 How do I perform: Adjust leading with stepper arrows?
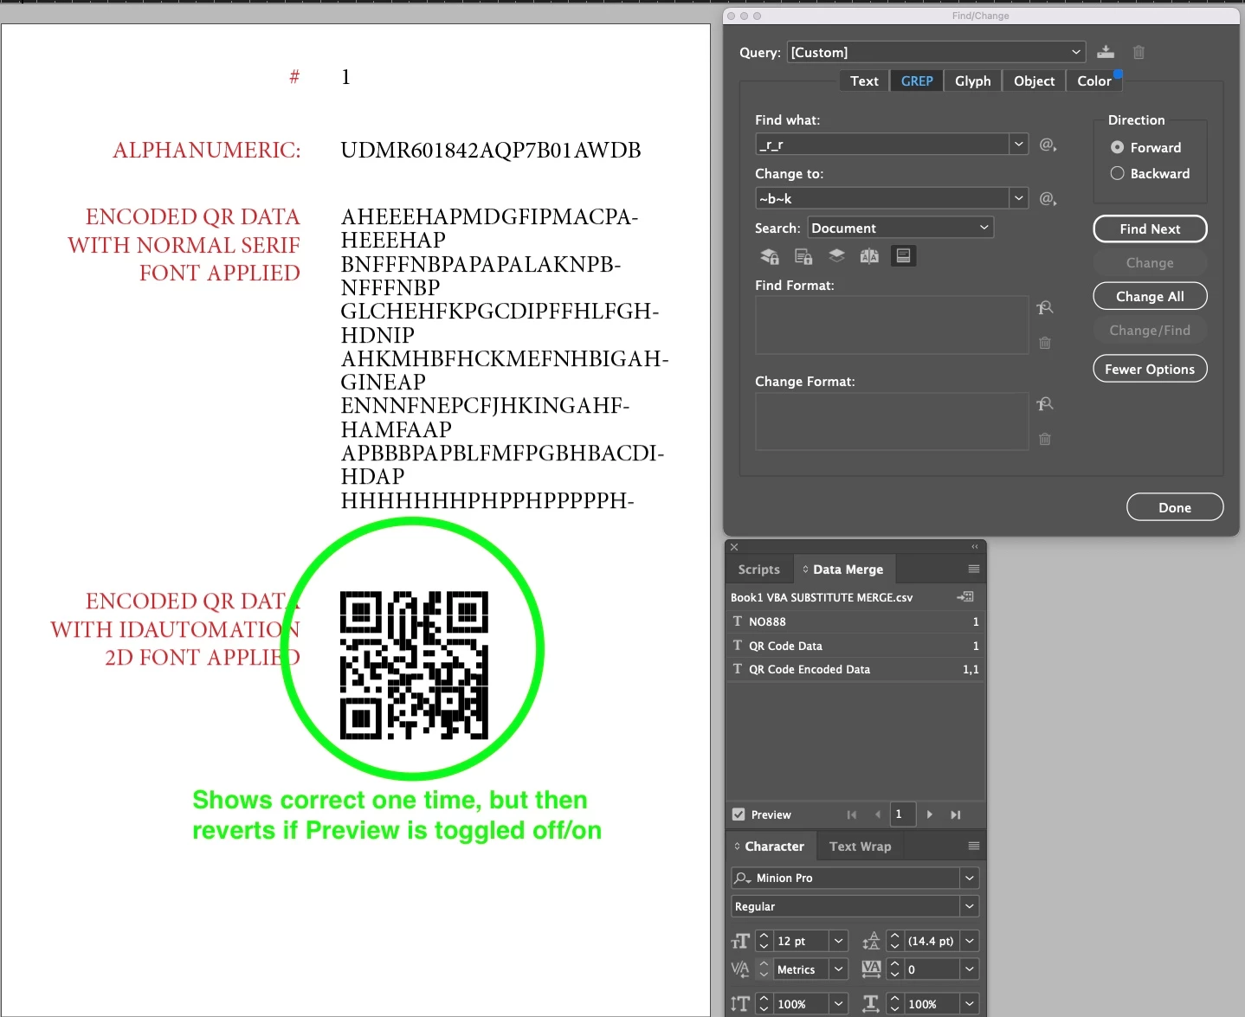895,941
